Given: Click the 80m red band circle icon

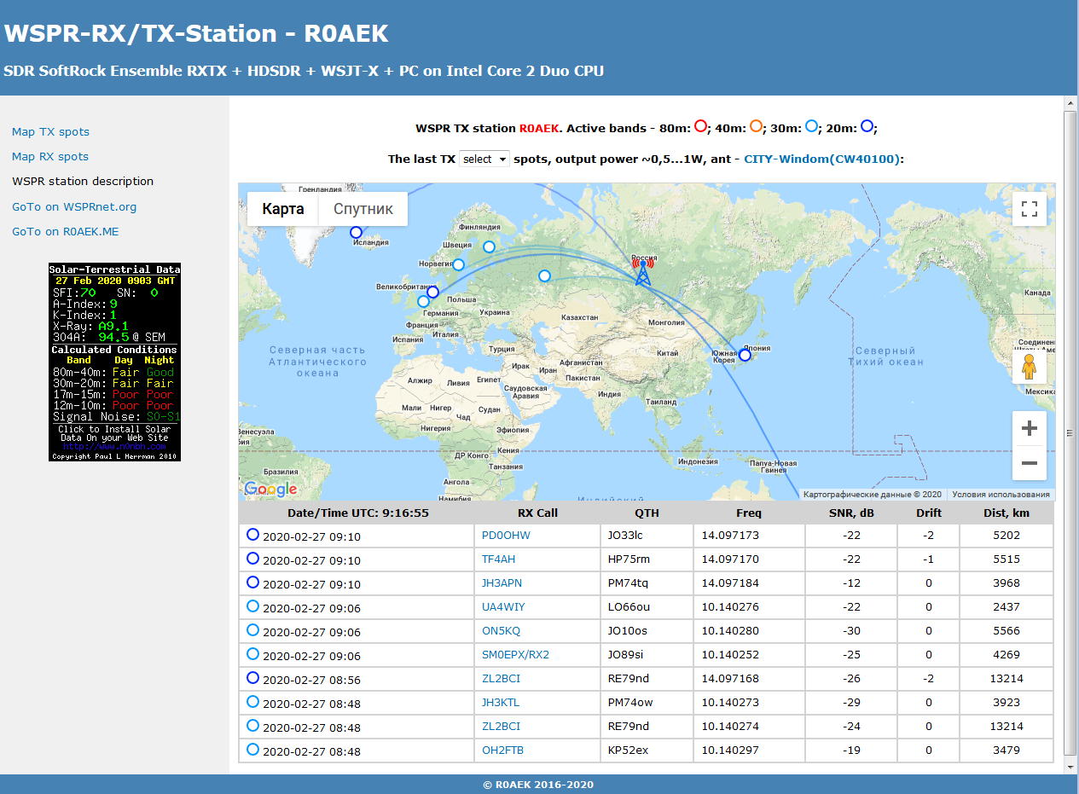Looking at the screenshot, I should tap(700, 126).
